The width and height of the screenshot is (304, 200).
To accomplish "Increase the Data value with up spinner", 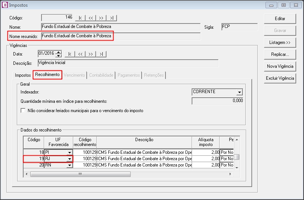I will point(58,52).
